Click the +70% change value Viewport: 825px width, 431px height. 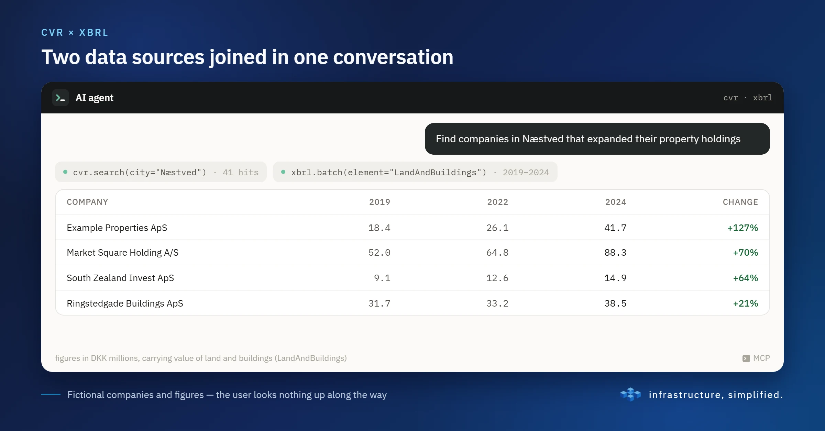point(745,253)
